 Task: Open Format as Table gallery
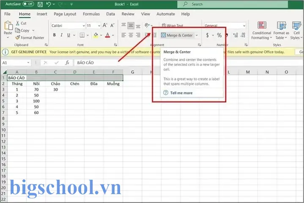pos(281,30)
